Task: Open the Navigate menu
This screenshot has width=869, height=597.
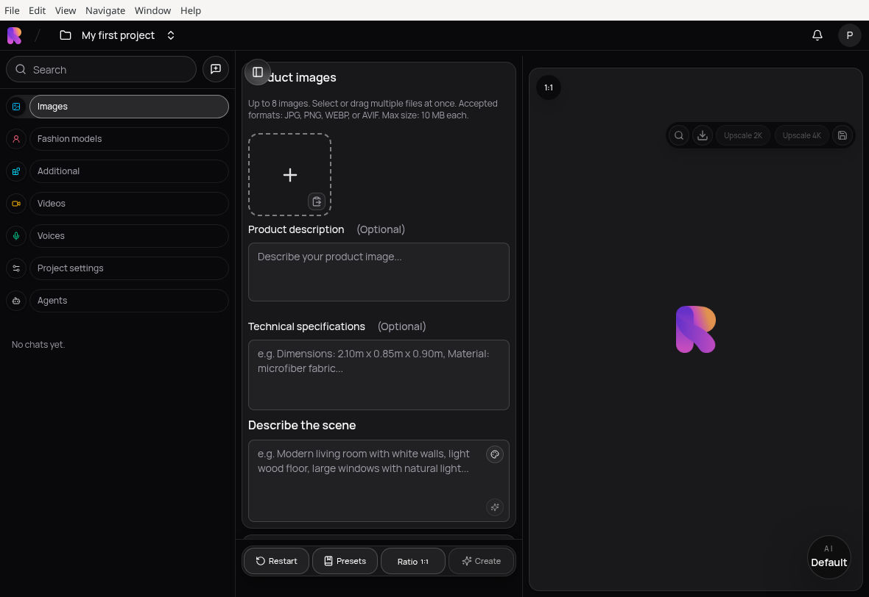Action: [105, 10]
